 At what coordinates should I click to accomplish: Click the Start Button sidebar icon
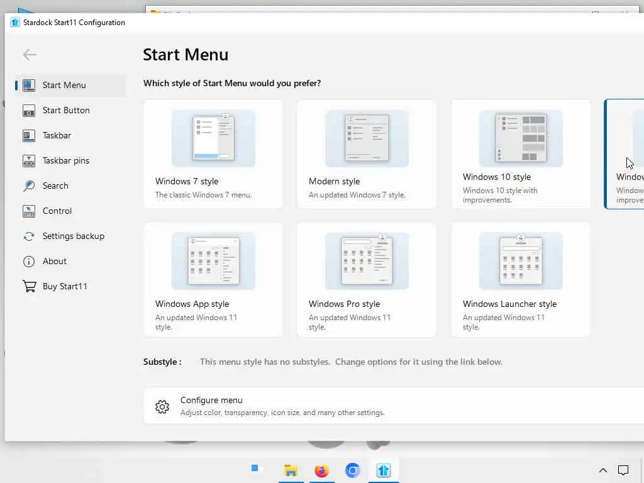point(29,111)
